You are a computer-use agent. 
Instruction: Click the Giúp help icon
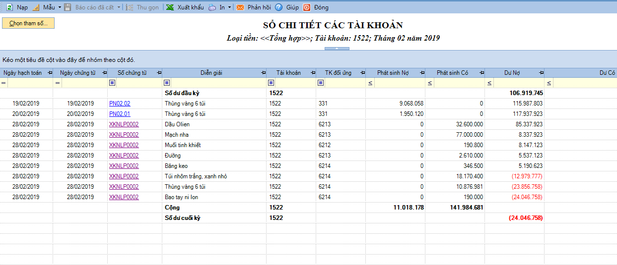point(279,7)
